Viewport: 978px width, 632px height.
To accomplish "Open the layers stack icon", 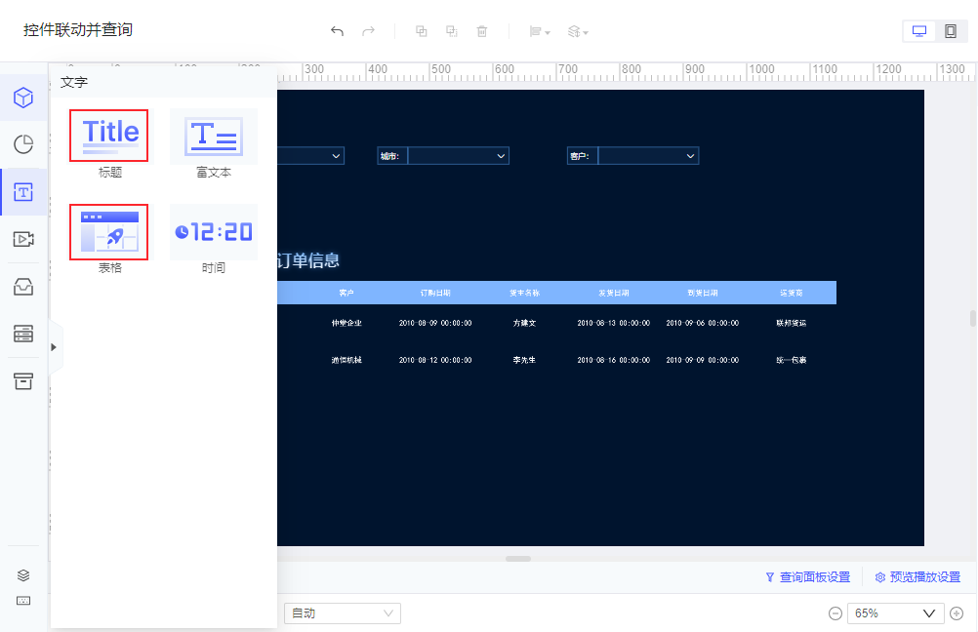I will 23,575.
